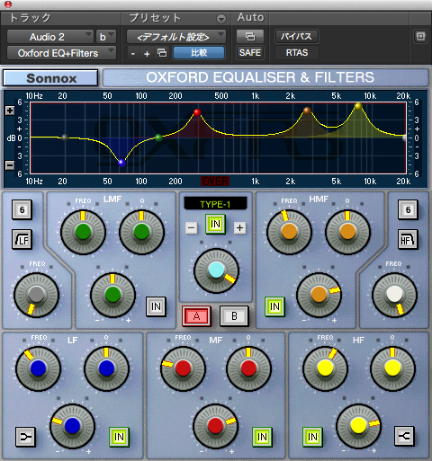Click the LMF FREQ knob
The image size is (432, 461).
[x=83, y=232]
